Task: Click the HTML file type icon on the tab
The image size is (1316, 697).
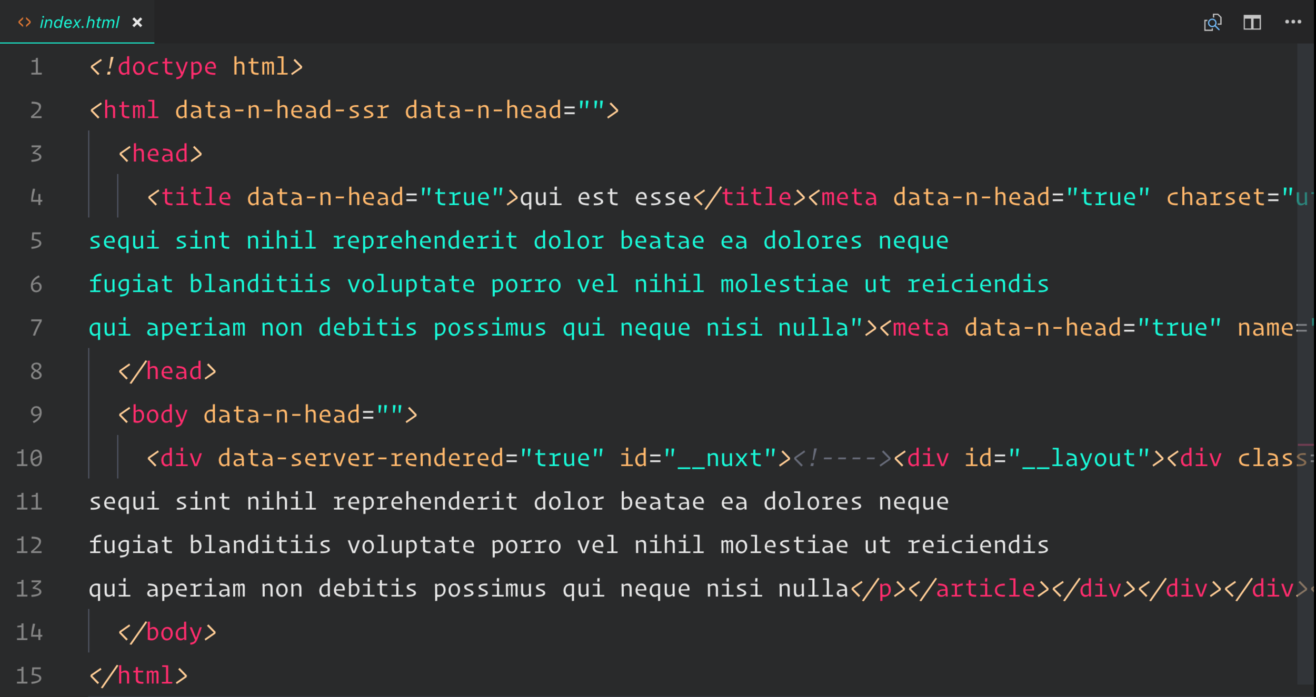Action: coord(24,23)
